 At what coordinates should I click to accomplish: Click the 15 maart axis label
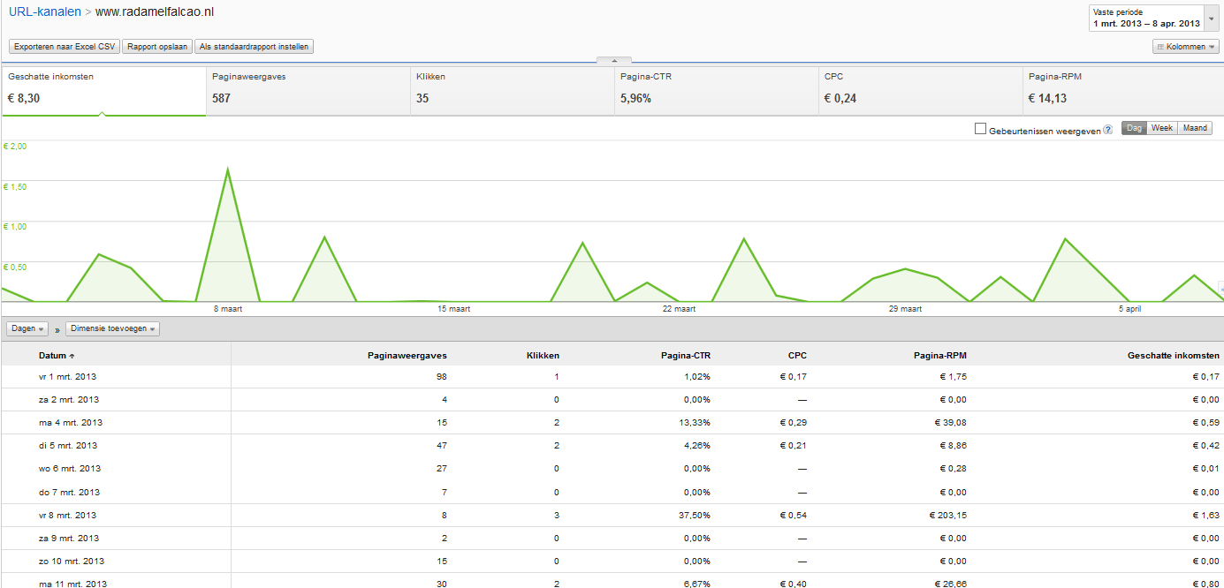pyautogui.click(x=453, y=309)
